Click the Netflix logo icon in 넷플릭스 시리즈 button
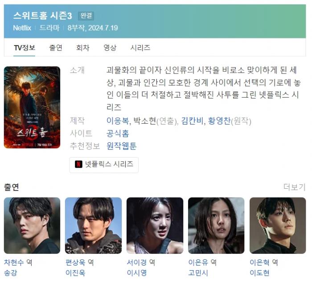The width and height of the screenshot is (312, 282). (78, 164)
